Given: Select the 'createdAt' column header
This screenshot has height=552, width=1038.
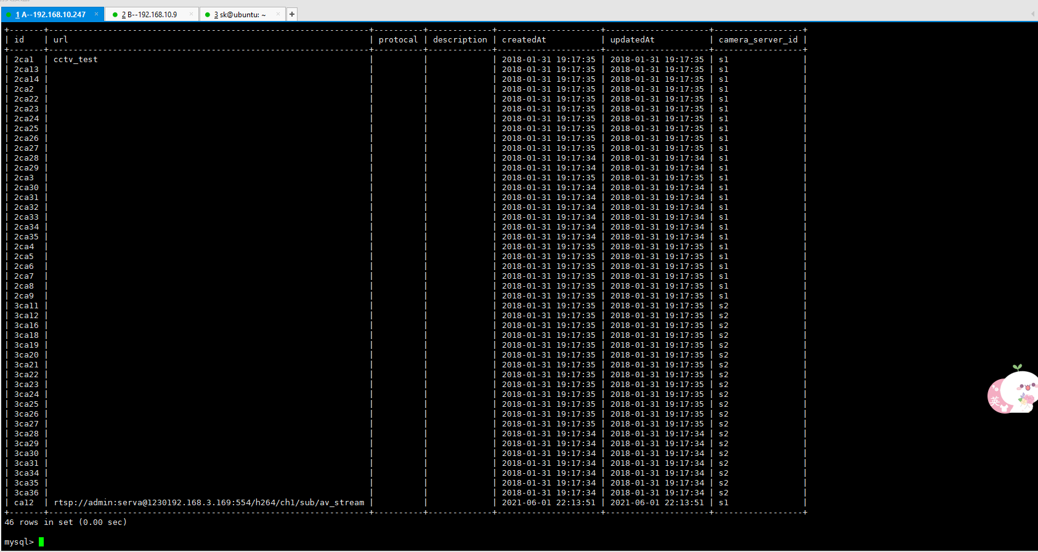Looking at the screenshot, I should tap(524, 40).
